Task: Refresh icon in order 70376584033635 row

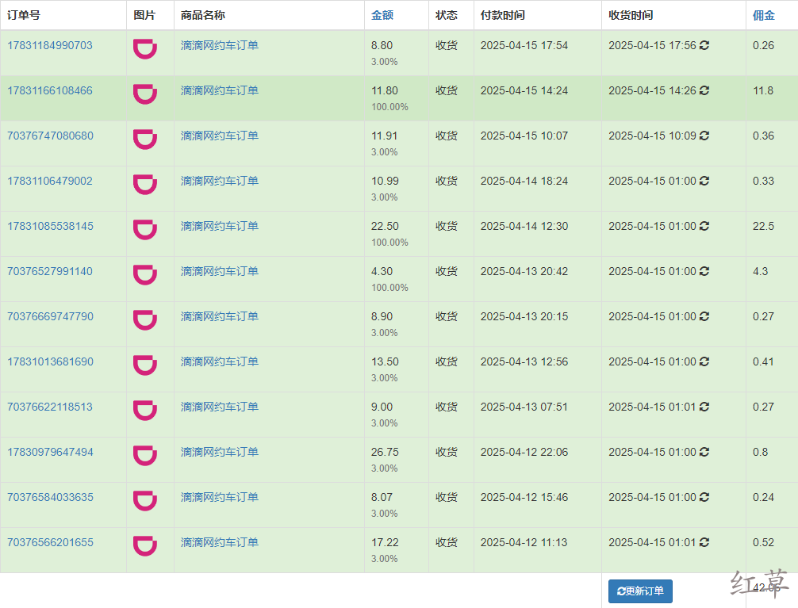Action: tap(704, 497)
